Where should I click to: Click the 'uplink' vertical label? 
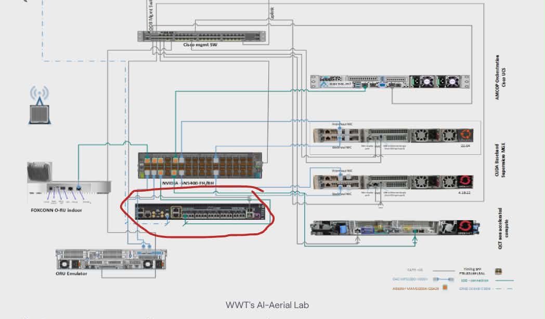click(x=272, y=13)
